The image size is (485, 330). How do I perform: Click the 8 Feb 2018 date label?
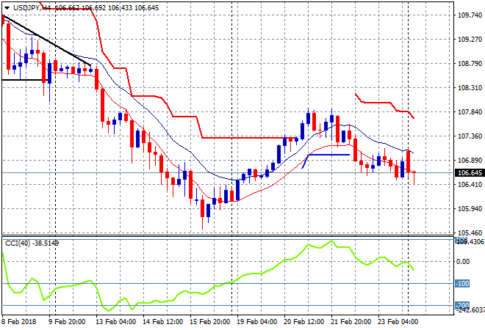pyautogui.click(x=18, y=322)
